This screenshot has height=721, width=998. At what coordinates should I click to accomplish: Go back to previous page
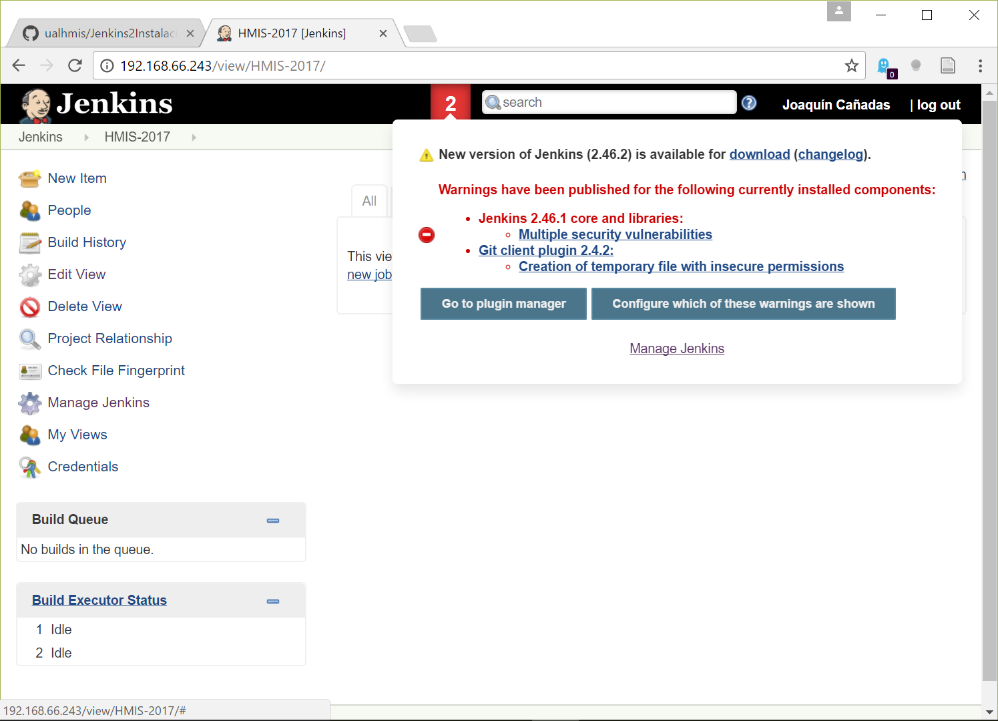pyautogui.click(x=19, y=65)
